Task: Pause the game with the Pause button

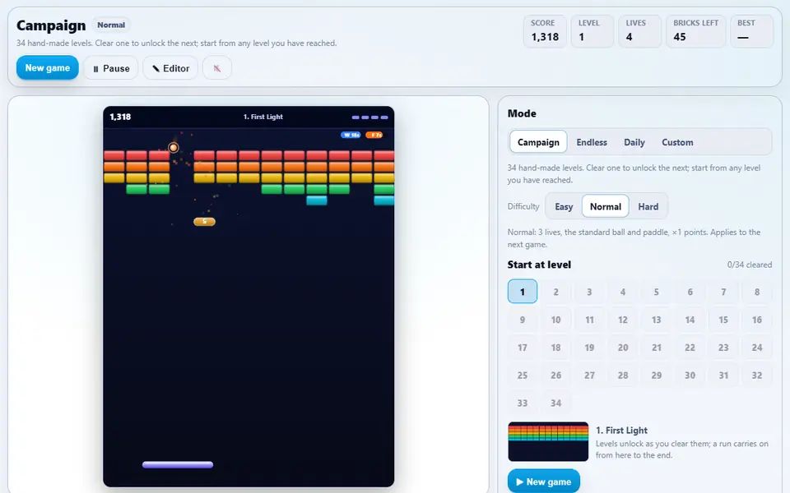Action: click(111, 68)
